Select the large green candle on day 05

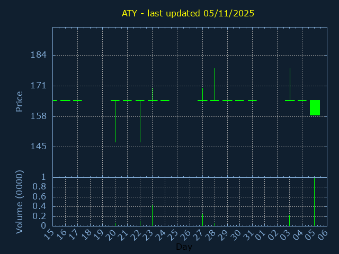click(x=315, y=107)
